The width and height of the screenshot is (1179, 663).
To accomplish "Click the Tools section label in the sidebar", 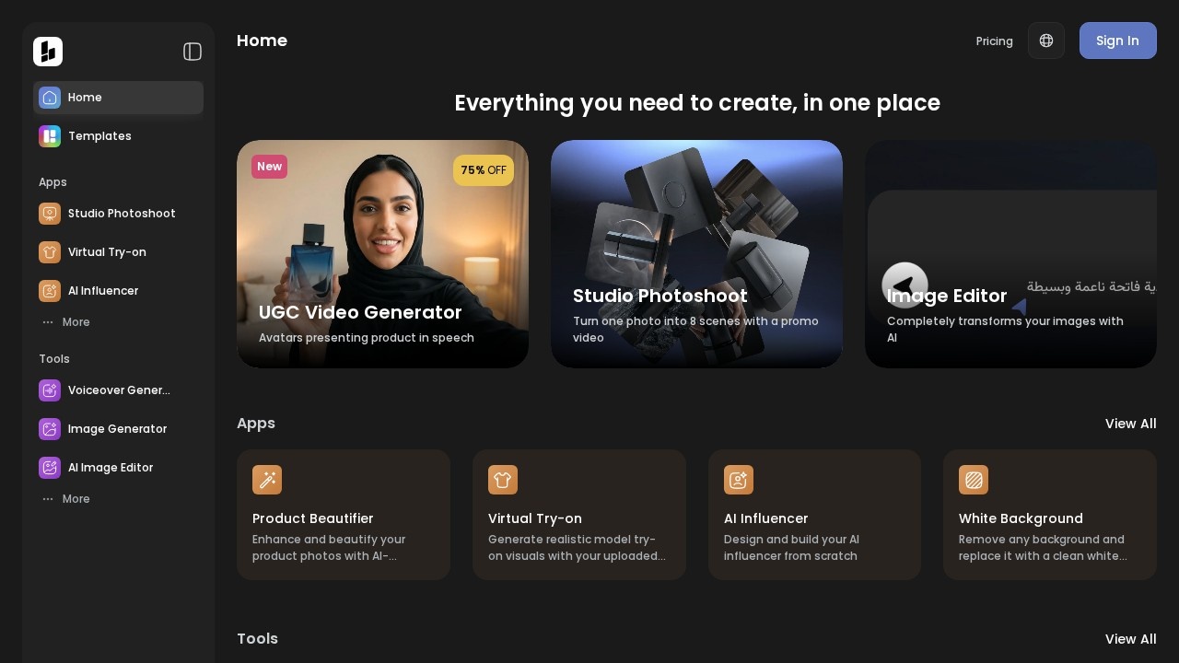I will tap(54, 359).
